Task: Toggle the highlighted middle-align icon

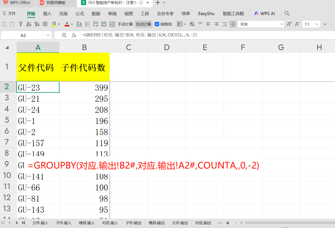Action: (233, 24)
